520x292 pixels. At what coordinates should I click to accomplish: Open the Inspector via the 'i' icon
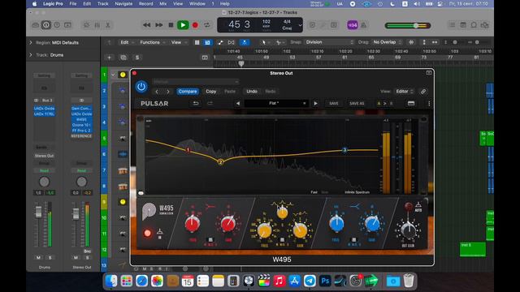46,25
